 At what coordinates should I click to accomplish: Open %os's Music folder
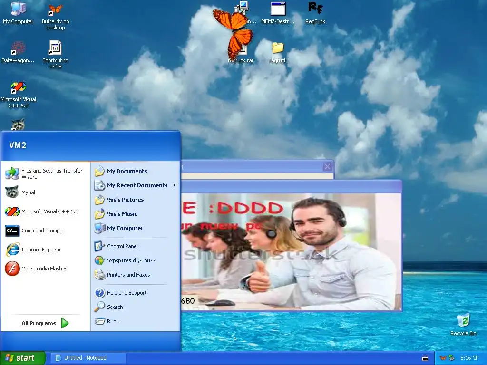click(135, 214)
